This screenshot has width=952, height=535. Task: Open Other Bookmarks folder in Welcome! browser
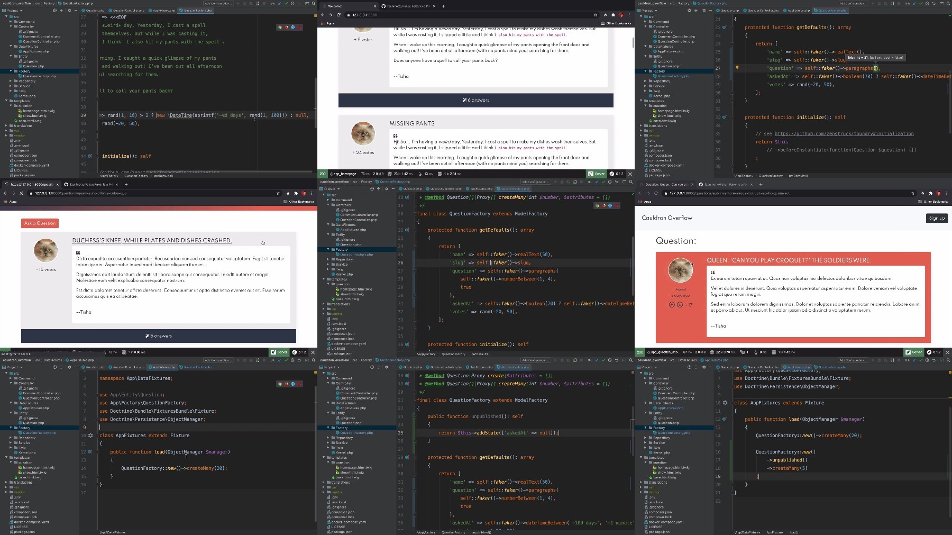(617, 23)
